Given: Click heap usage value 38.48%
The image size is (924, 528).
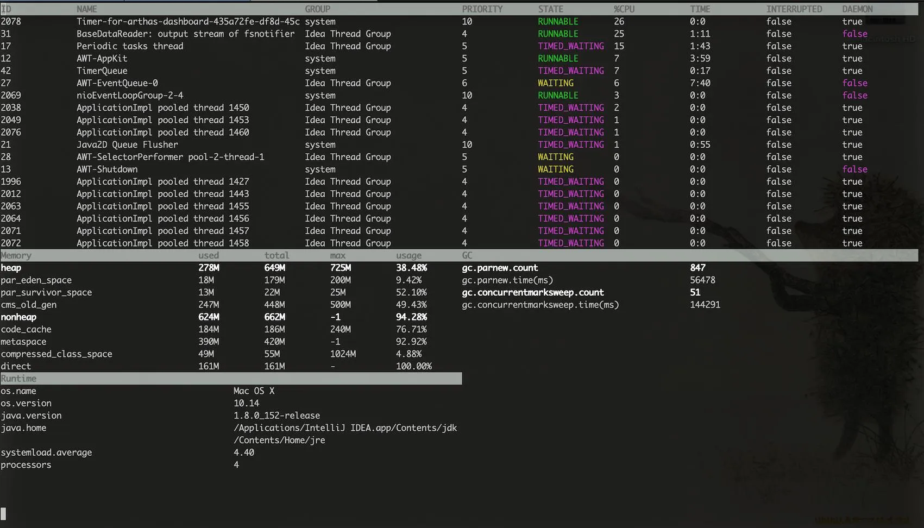Looking at the screenshot, I should [412, 268].
